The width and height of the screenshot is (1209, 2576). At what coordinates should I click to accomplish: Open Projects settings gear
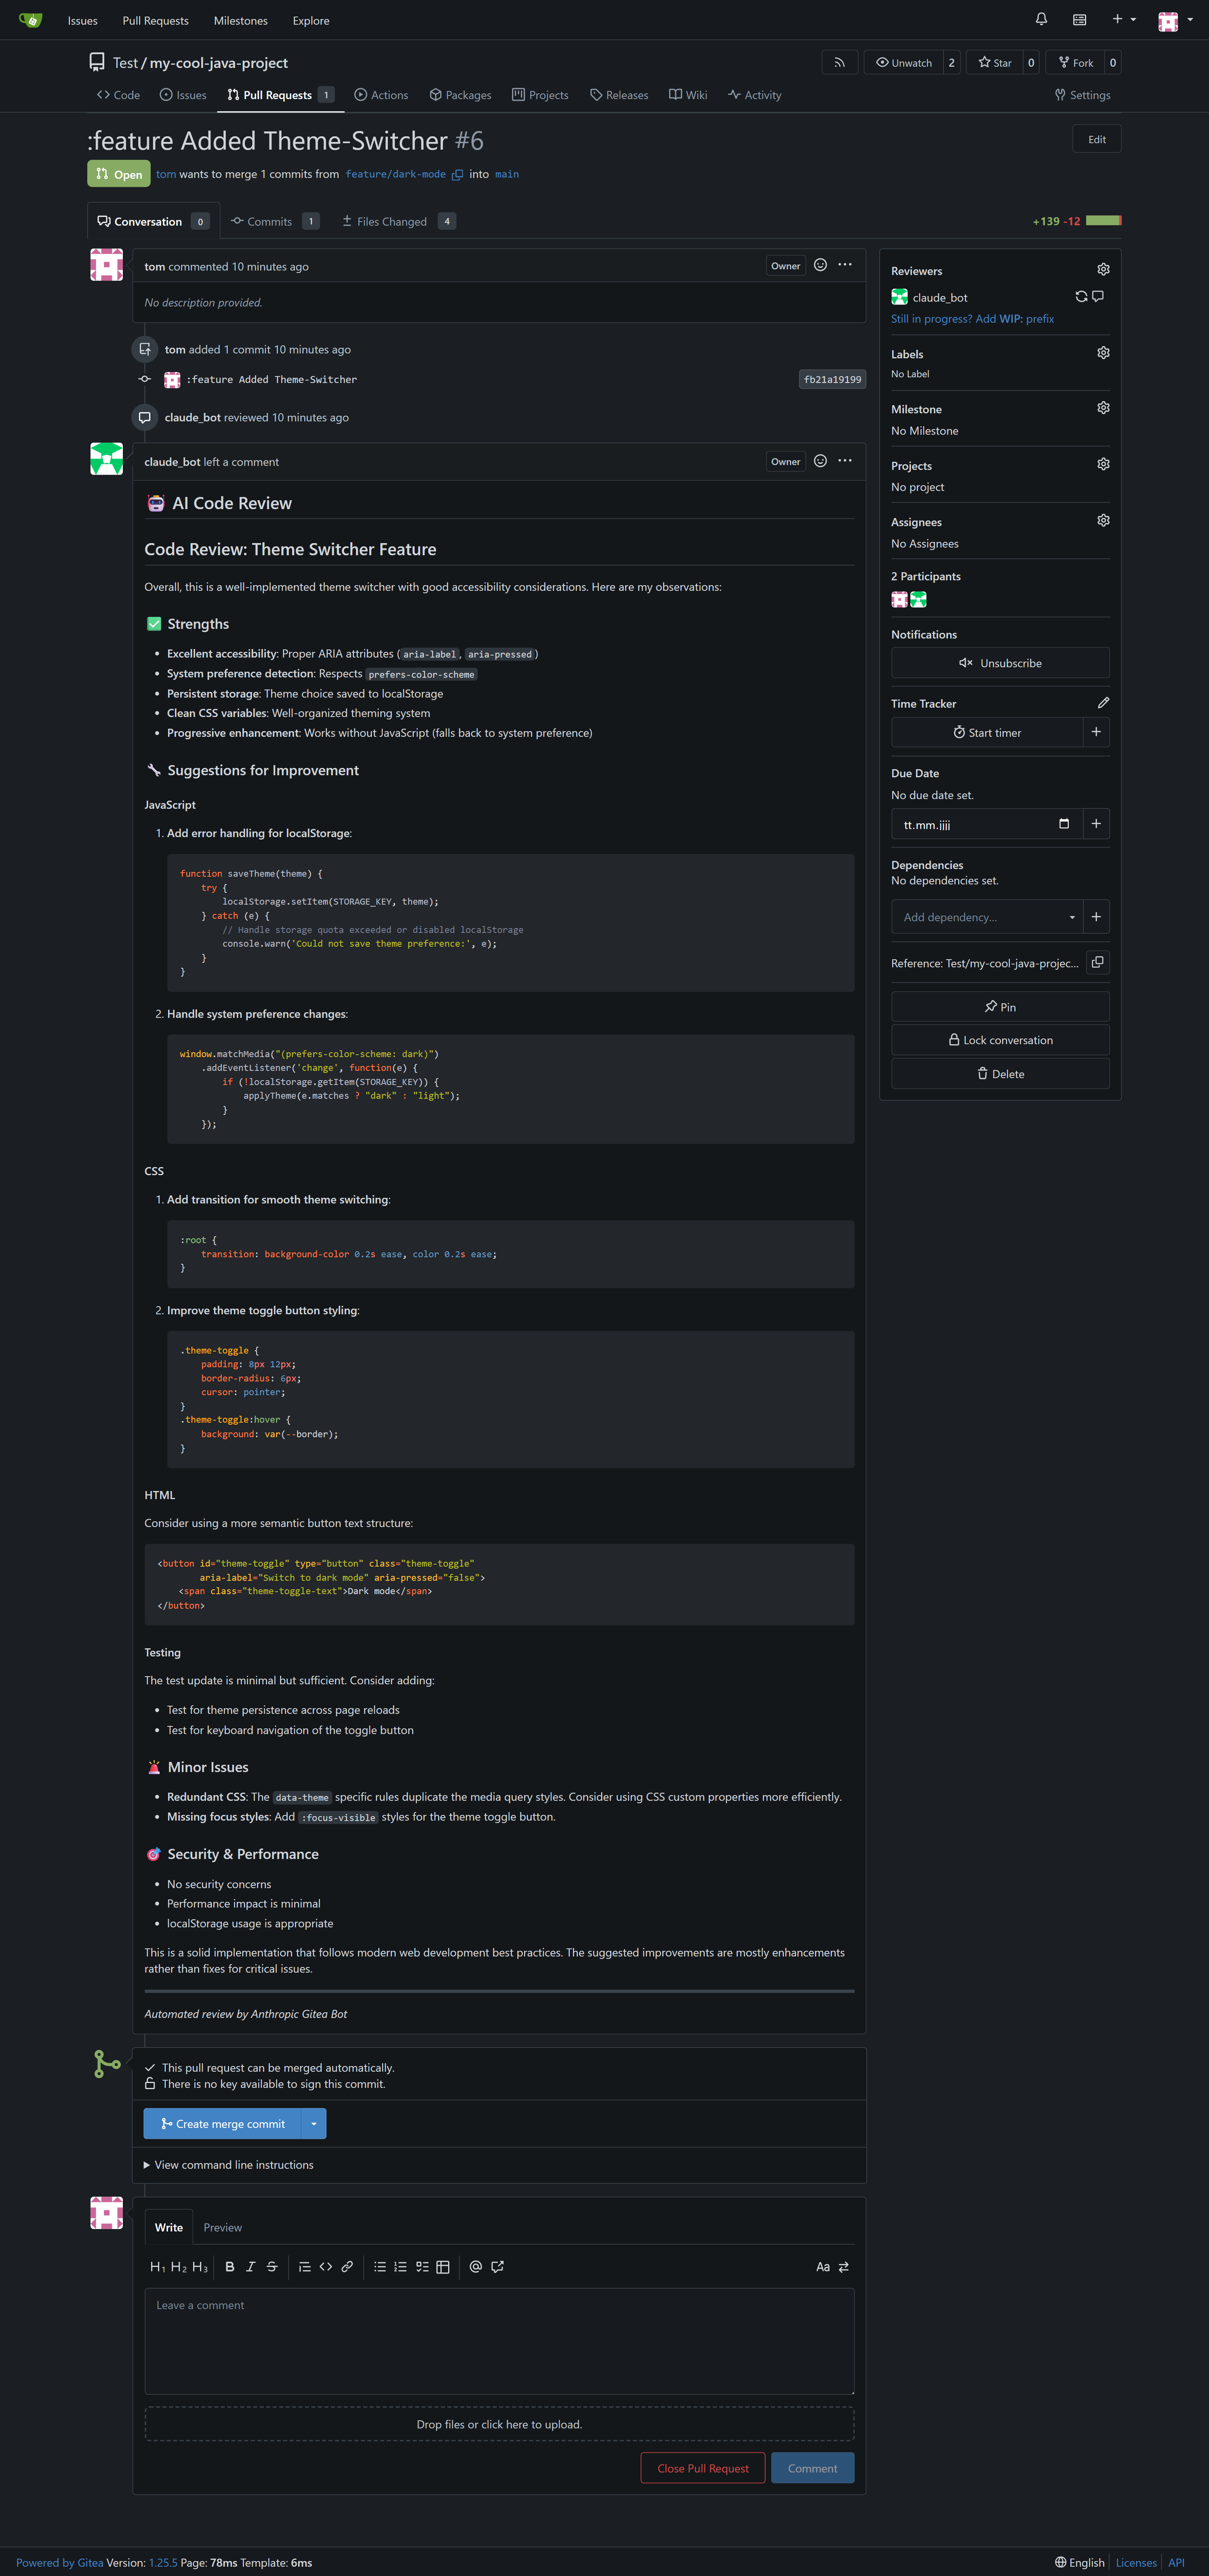[1103, 464]
